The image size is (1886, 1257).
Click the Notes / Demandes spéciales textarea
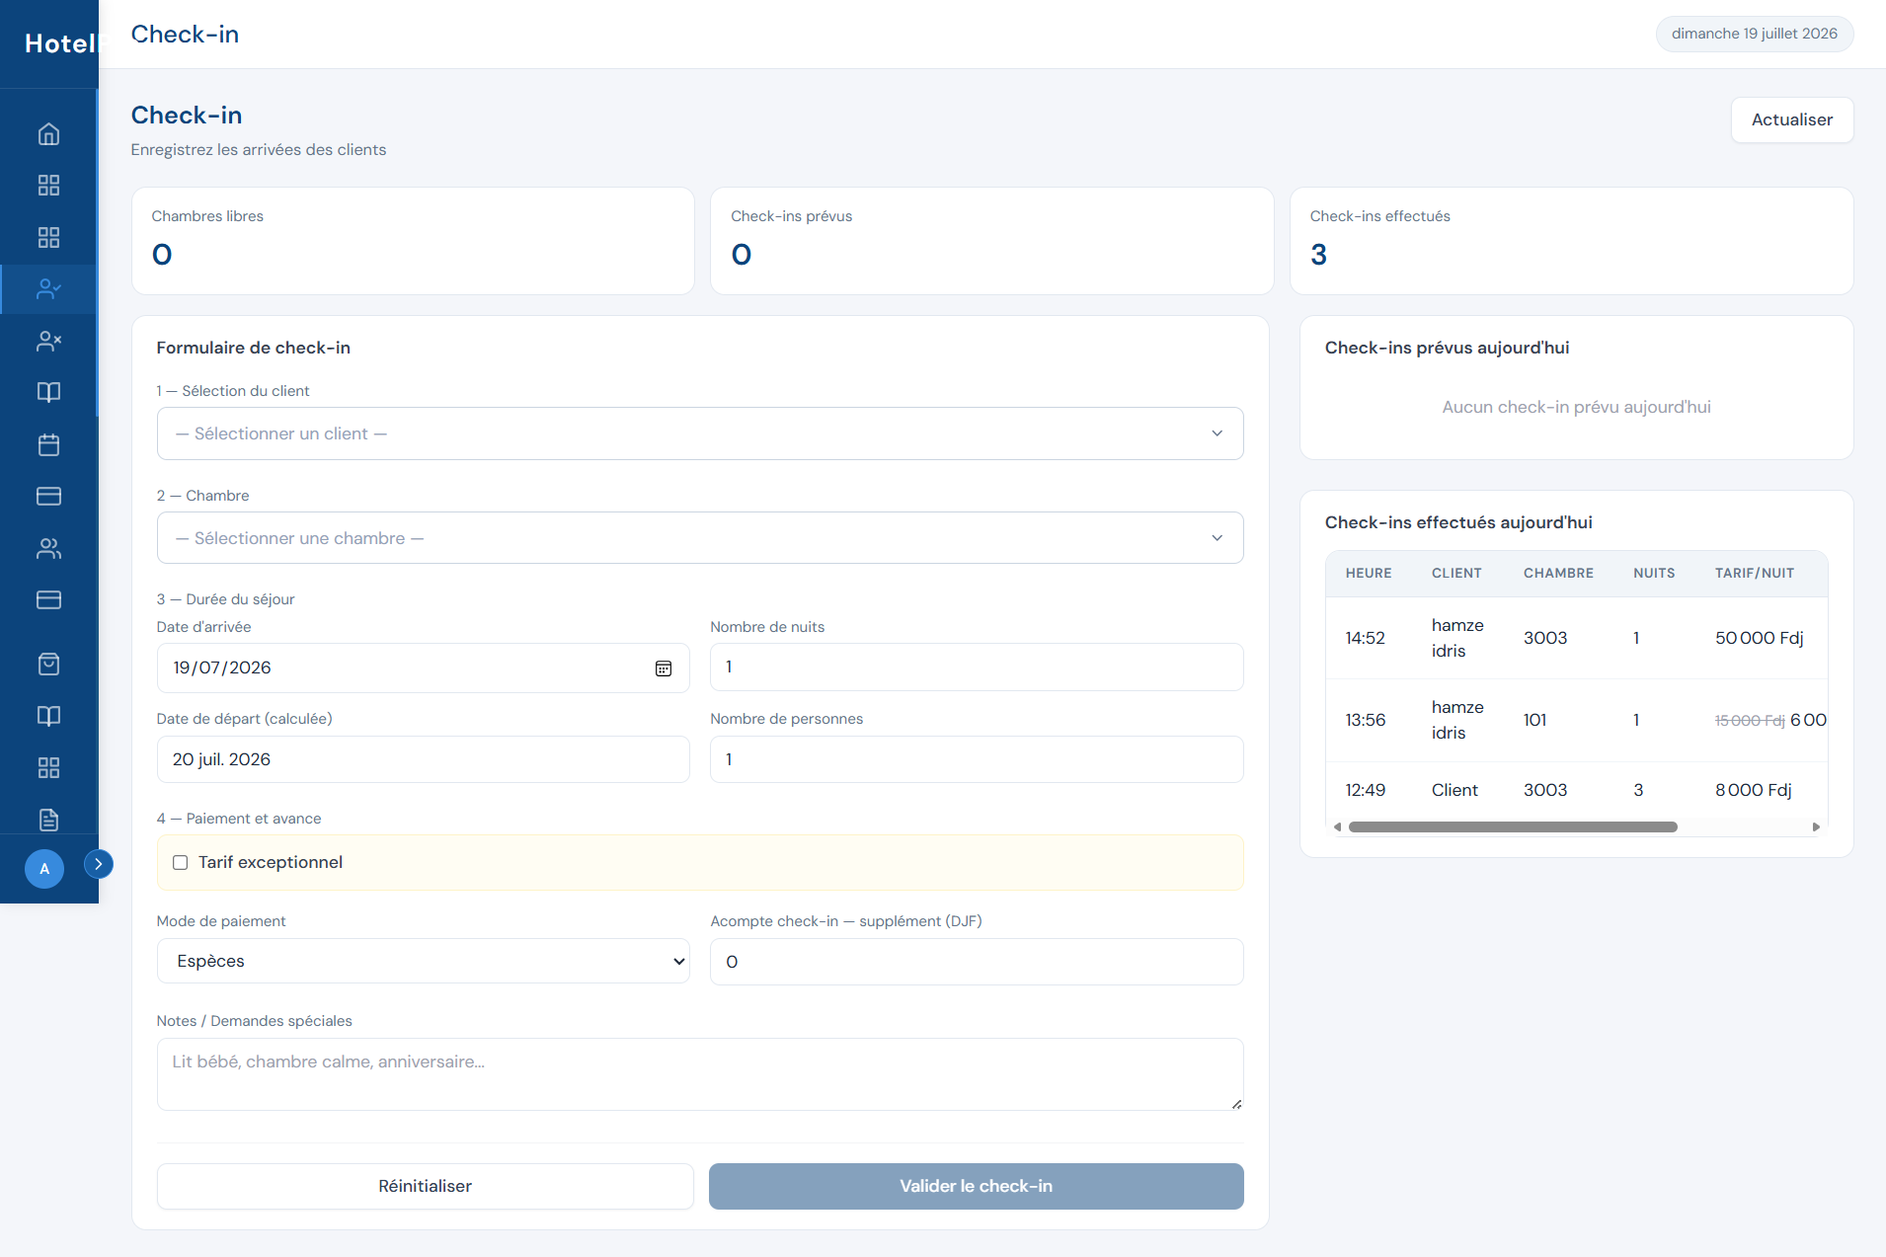(699, 1074)
